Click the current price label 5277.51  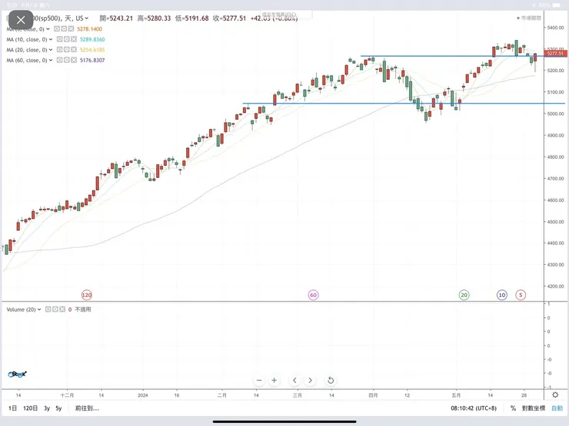[x=556, y=54]
